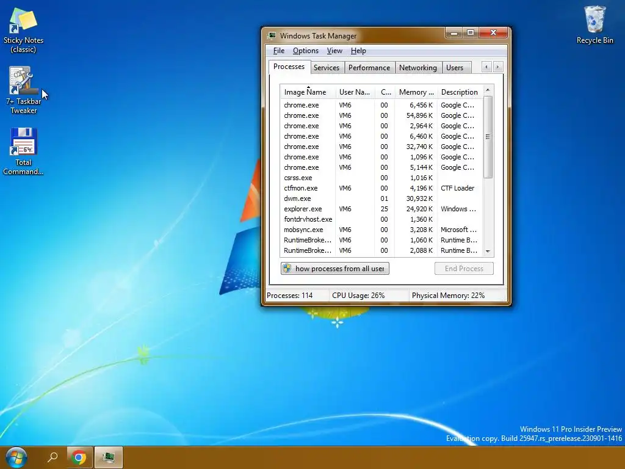
Task: Sort by Image Name column header
Action: (308, 92)
